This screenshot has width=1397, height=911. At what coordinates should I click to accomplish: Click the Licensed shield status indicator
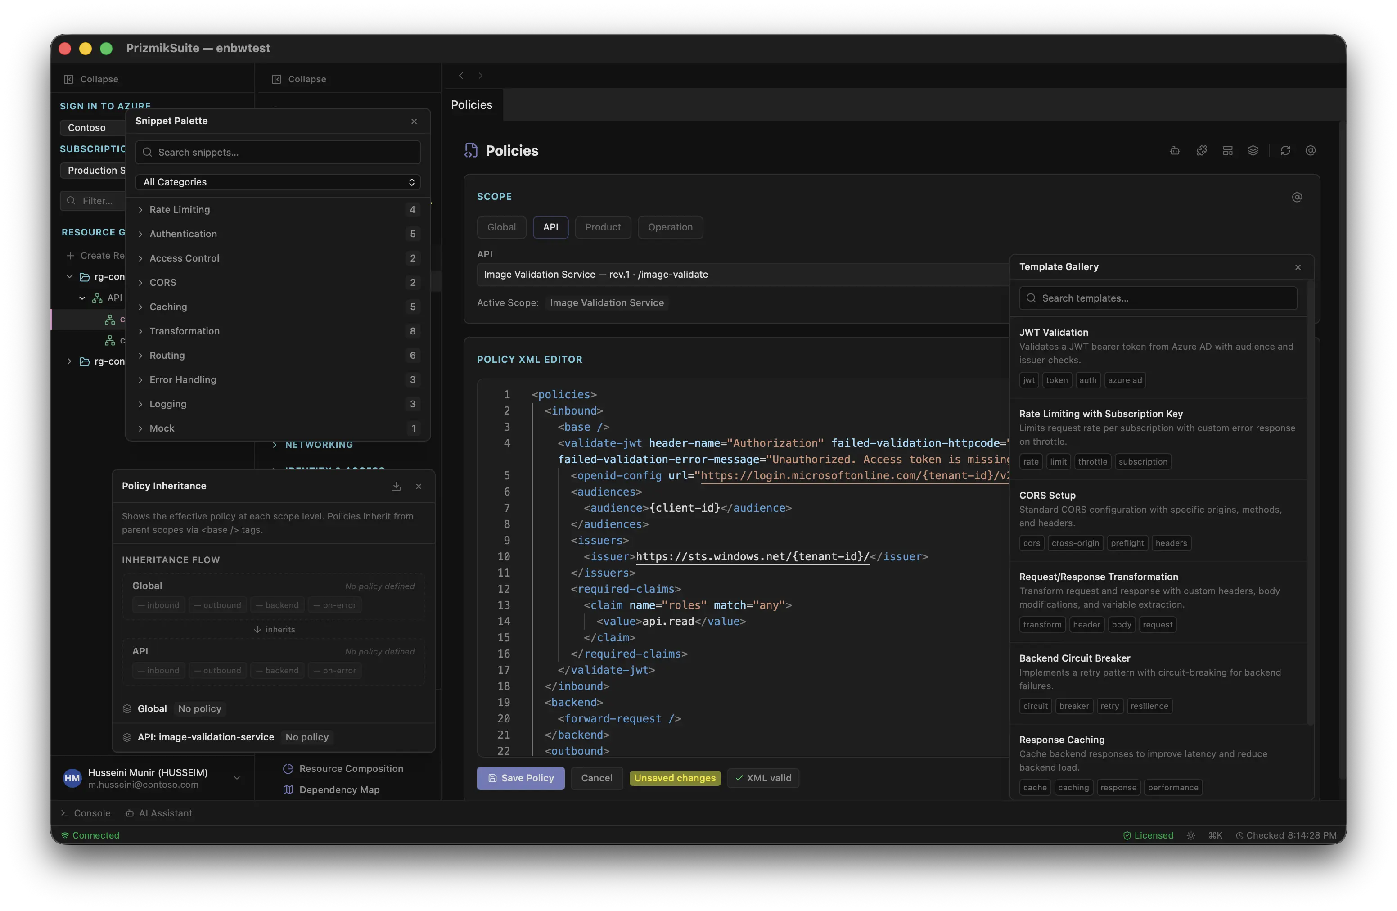coord(1148,835)
